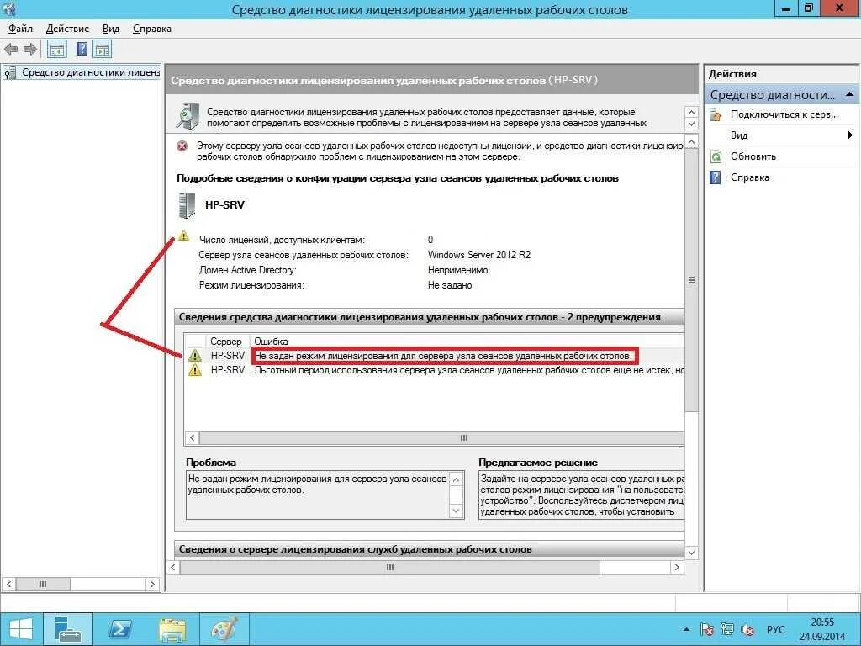Click the help icon beside Справка action
The image size is (861, 646).
tap(716, 177)
